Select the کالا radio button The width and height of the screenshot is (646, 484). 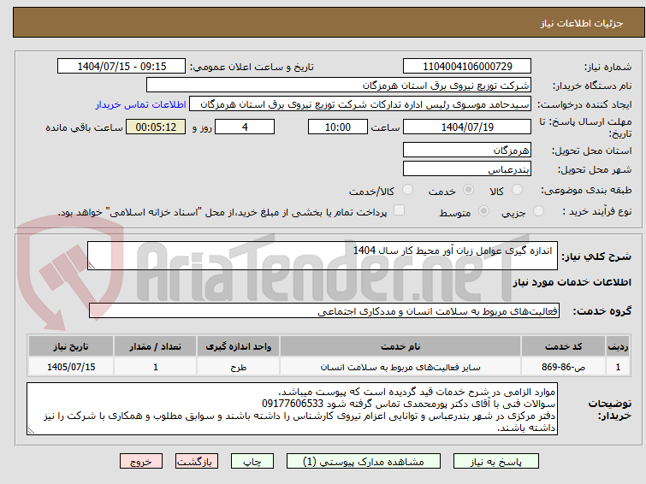pyautogui.click(x=517, y=190)
